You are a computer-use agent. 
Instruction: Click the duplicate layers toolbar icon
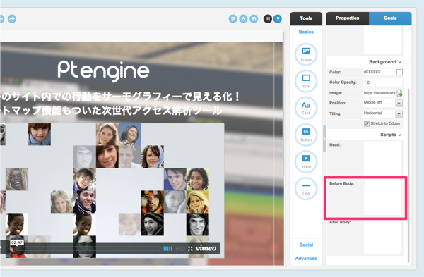(254, 19)
